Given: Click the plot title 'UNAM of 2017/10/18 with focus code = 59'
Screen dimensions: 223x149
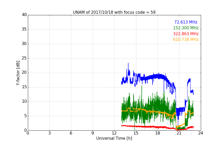Looking at the screenshot, I should point(114,12).
